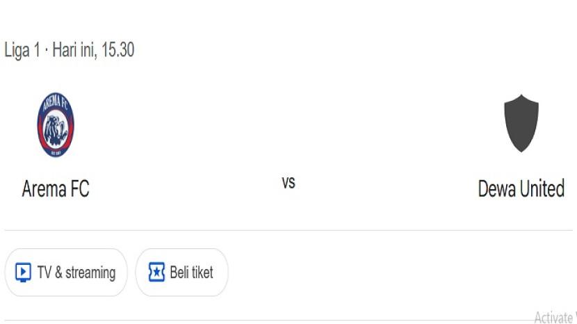The height and width of the screenshot is (324, 577).
Task: Open the TV & streaming options
Action: (66, 273)
